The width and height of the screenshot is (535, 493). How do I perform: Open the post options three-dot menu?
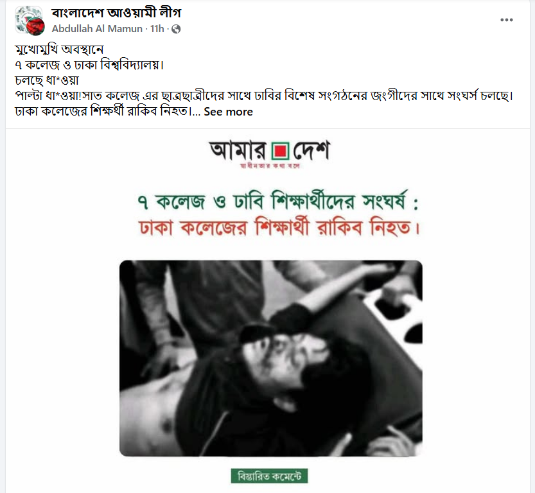(x=506, y=20)
